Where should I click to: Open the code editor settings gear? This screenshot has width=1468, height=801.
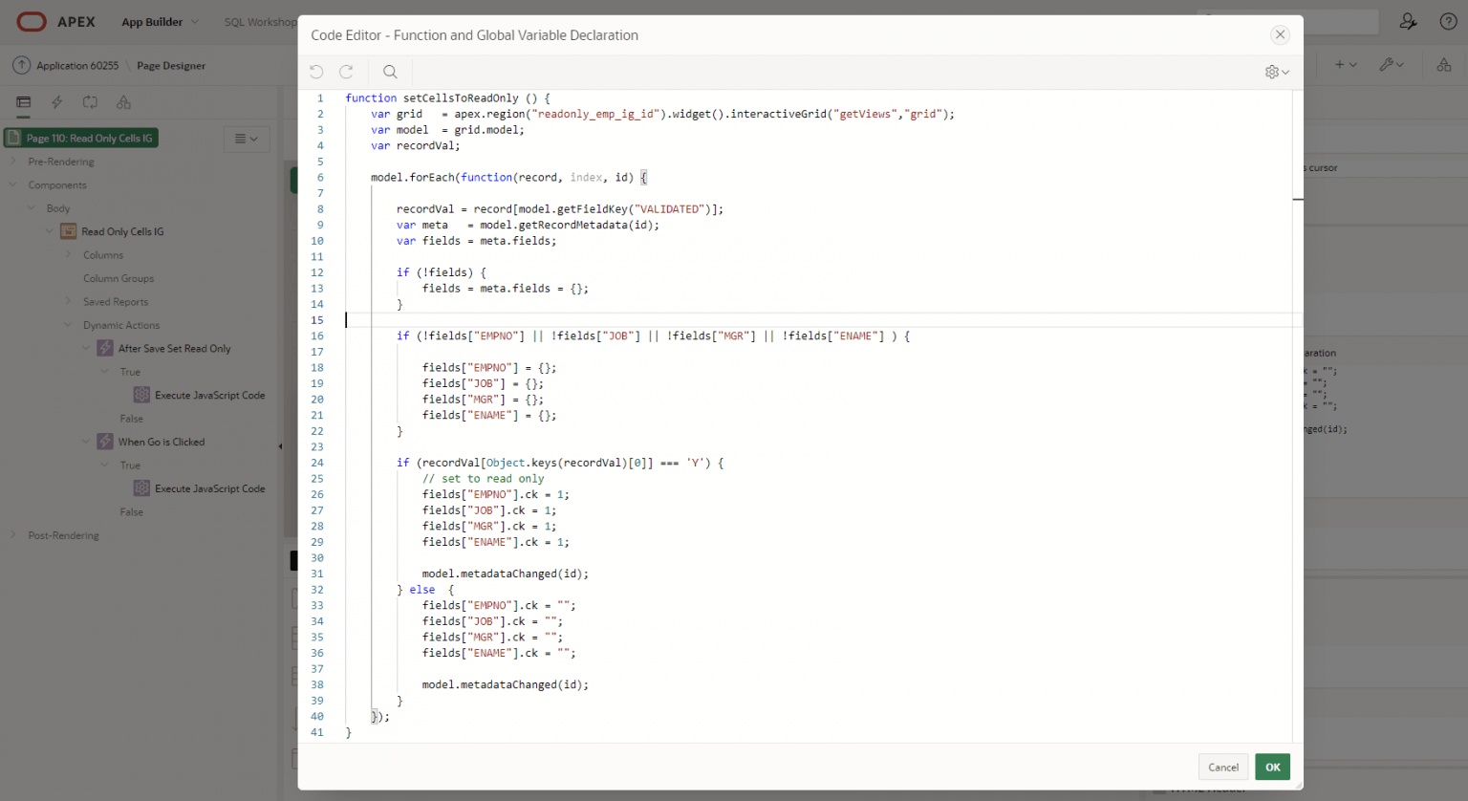tap(1273, 71)
